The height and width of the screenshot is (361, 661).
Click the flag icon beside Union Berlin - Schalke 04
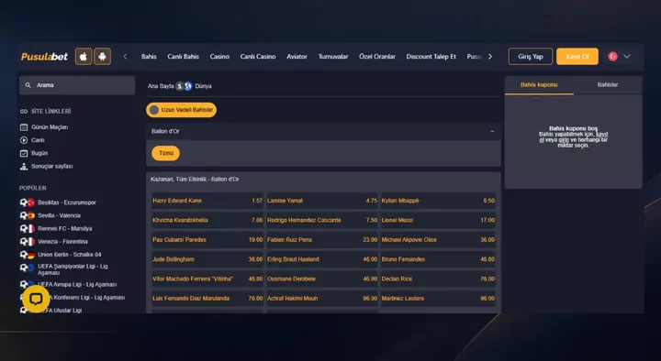click(x=31, y=255)
